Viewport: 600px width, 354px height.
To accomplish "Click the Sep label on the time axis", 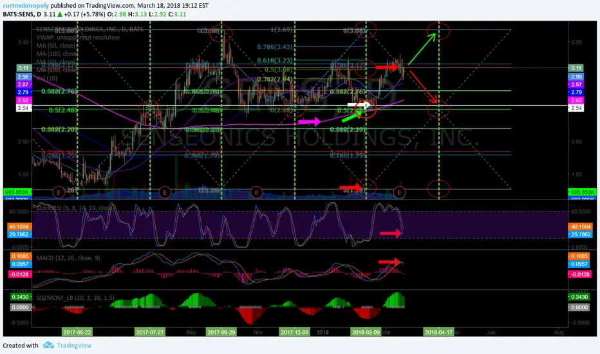I will (x=191, y=332).
